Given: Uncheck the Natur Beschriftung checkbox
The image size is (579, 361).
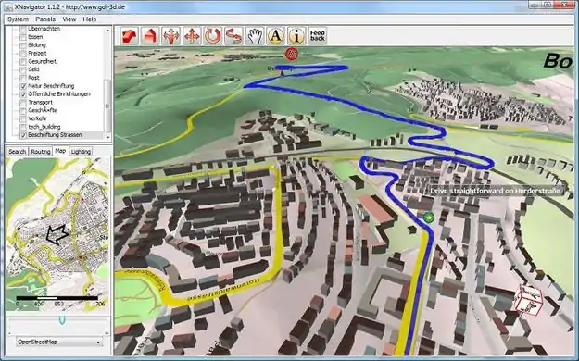Looking at the screenshot, I should click(x=23, y=86).
